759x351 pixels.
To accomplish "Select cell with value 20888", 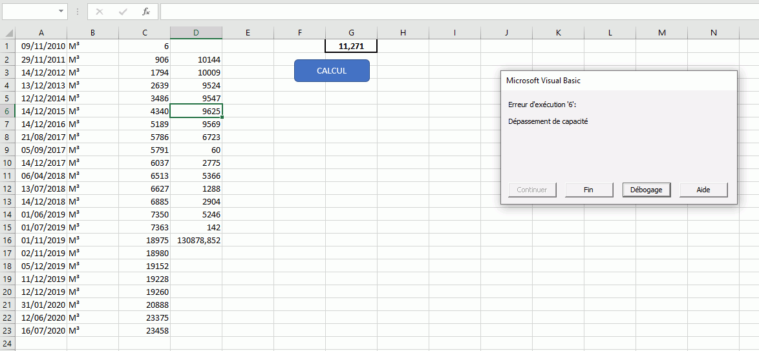I will 145,305.
